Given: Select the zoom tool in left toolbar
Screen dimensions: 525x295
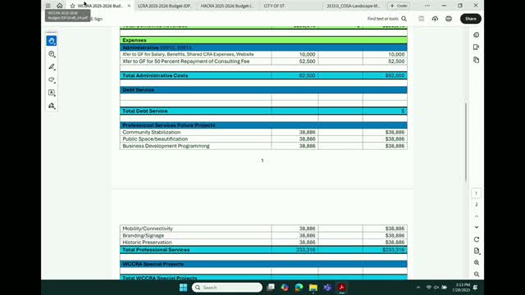Looking at the screenshot, I should point(52,54).
